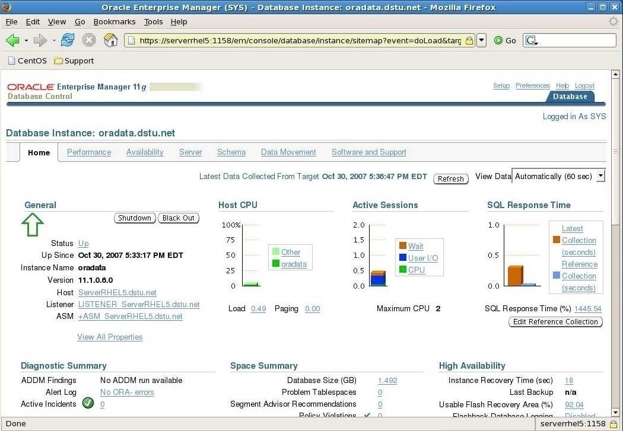Open the View menu
Image resolution: width=623 pixels, height=431 pixels.
(x=57, y=22)
